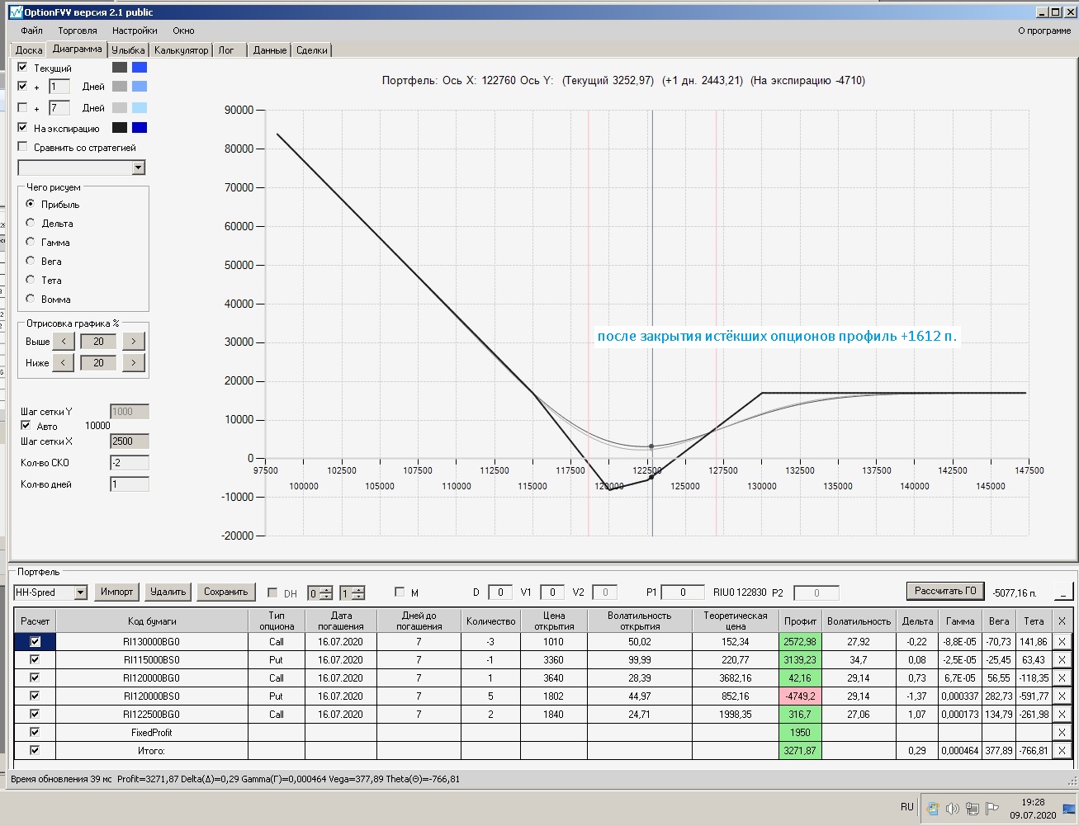The height and width of the screenshot is (826, 1079).
Task: Click the OptionFVV title bar app icon
Action: click(15, 12)
